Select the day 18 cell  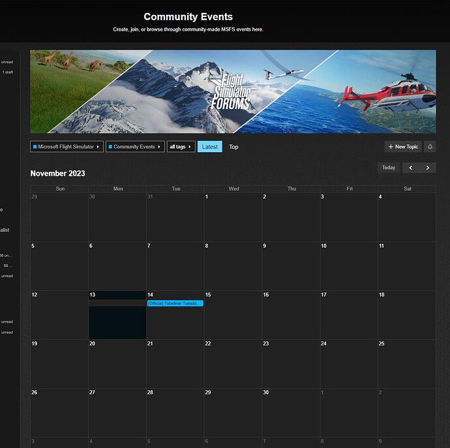(407, 315)
